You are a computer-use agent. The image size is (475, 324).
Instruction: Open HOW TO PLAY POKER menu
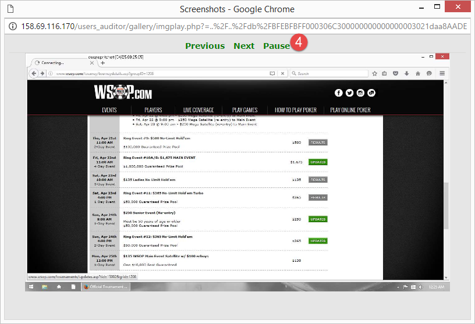coord(296,110)
